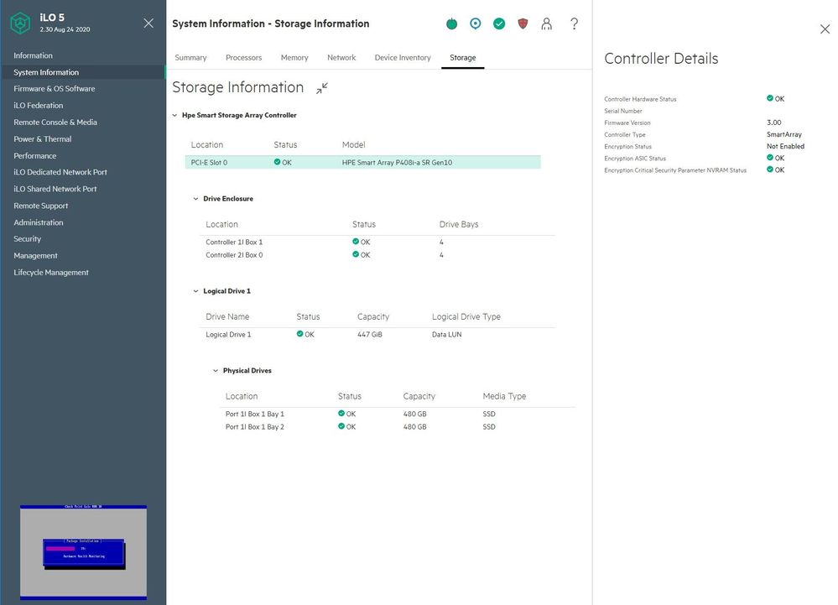Select the PCI-E Slot 0 controller row

362,162
